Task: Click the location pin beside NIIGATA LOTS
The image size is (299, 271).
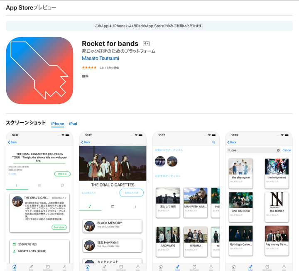Action: (14, 251)
